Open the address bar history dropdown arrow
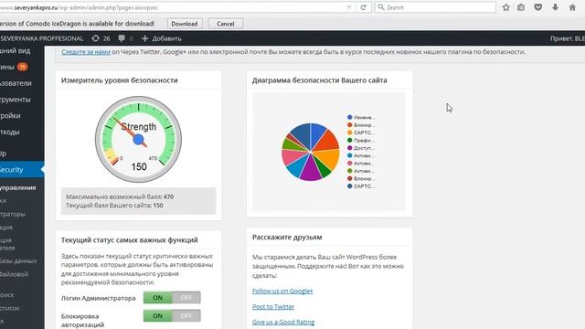This screenshot has height=329, width=585. click(x=349, y=7)
